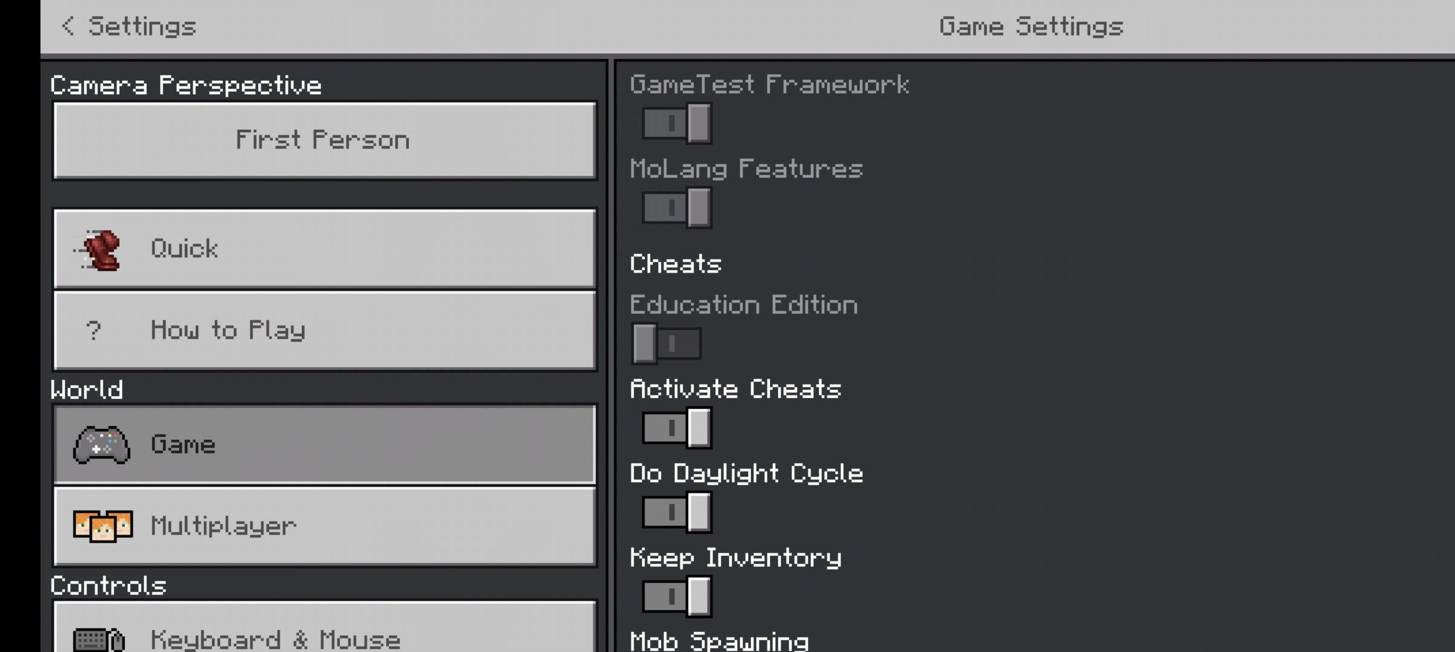Click the Game Settings title text
The width and height of the screenshot is (1455, 652).
(1031, 27)
